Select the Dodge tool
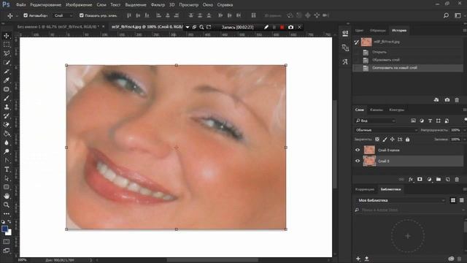The height and width of the screenshot is (263, 467). 7,151
